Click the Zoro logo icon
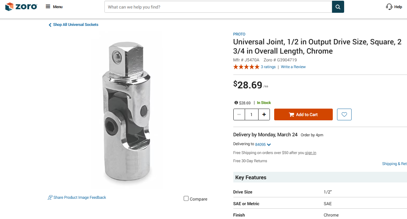Image resolution: width=407 pixels, height=219 pixels. (9, 7)
